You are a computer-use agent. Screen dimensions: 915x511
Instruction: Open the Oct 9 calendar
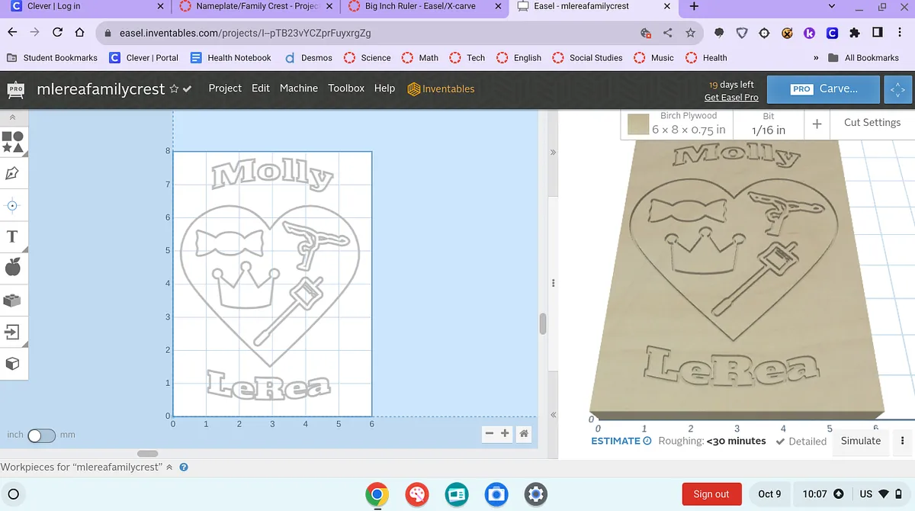pos(769,494)
